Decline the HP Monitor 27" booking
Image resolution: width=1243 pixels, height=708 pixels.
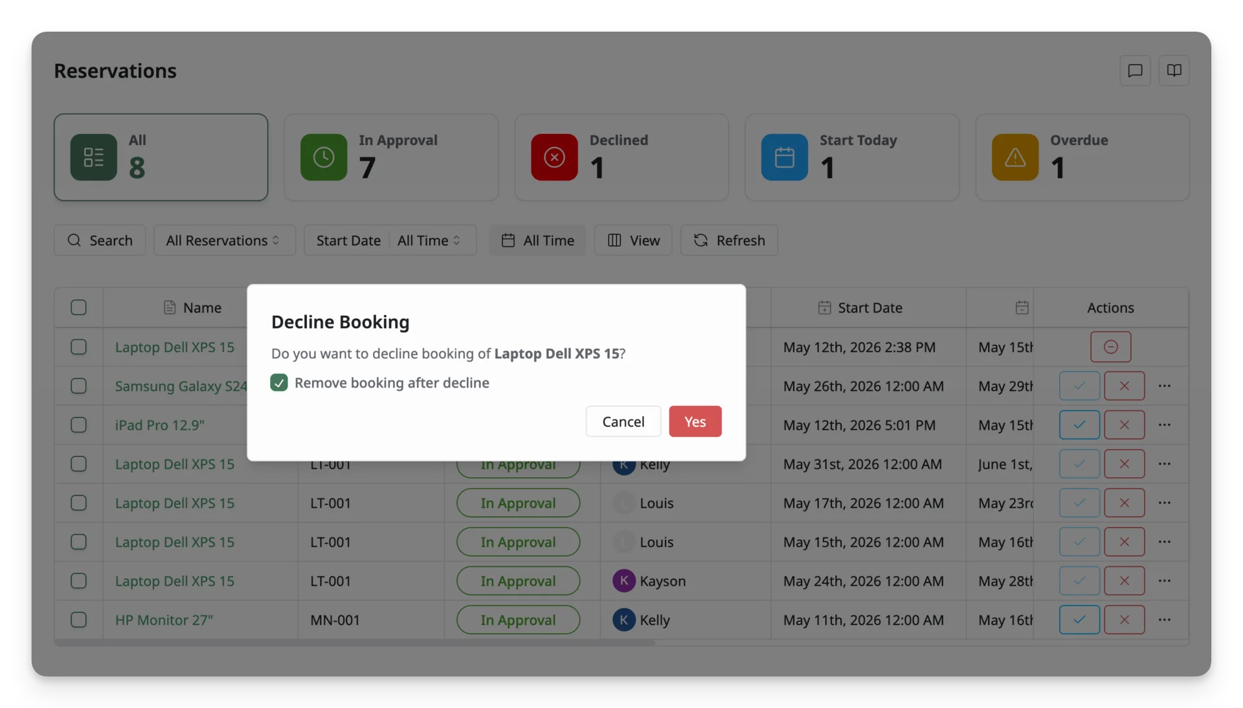pyautogui.click(x=1124, y=619)
